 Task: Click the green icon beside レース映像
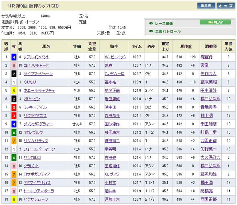[x=151, y=23]
